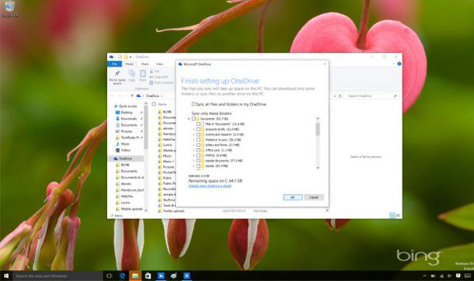Check the Documents folder checkbox
The height and width of the screenshot is (281, 474).
coord(194,118)
